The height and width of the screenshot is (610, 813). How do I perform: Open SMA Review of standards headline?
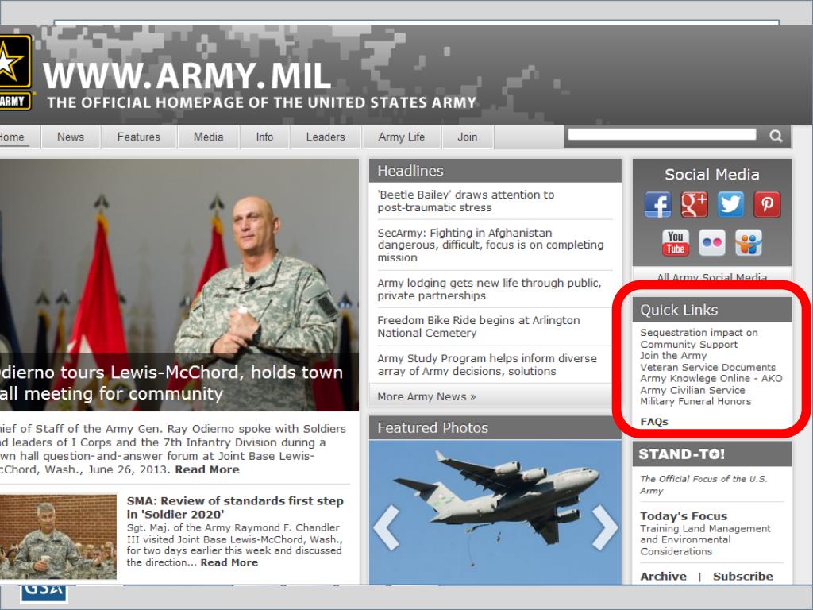235,508
